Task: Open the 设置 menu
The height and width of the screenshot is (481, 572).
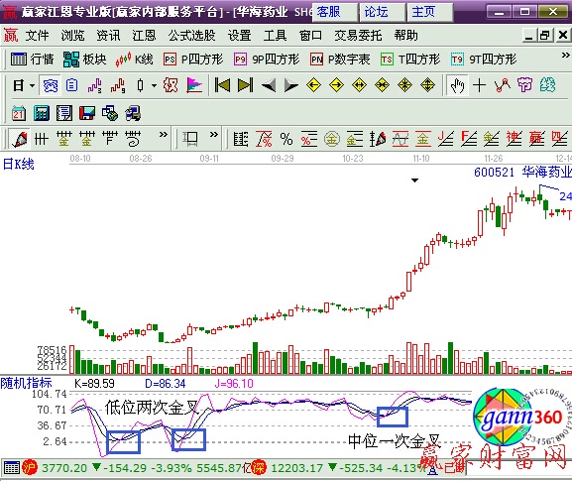Action: [x=240, y=36]
